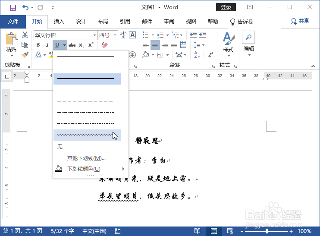Image resolution: width=320 pixels, height=236 pixels.
Task: Click the Borders icon
Action: pyautogui.click(x=160, y=55)
